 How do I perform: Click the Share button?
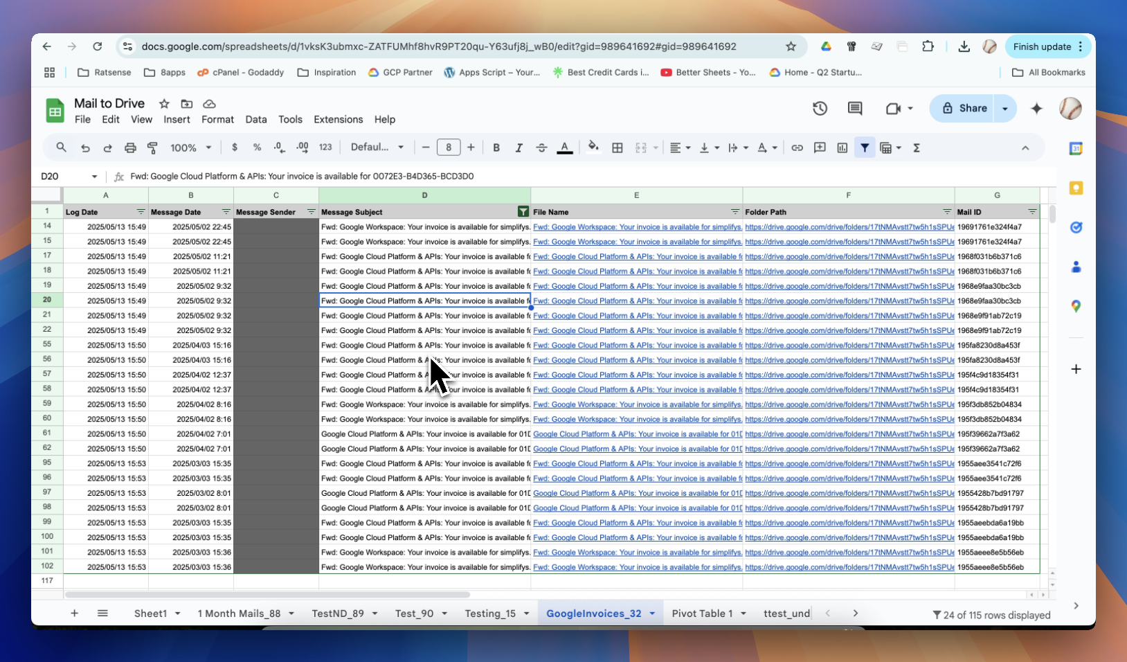[x=964, y=108]
